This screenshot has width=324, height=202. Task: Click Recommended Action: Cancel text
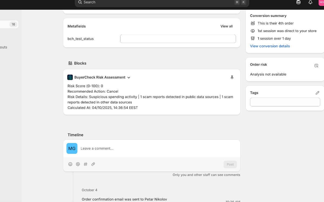(93, 91)
